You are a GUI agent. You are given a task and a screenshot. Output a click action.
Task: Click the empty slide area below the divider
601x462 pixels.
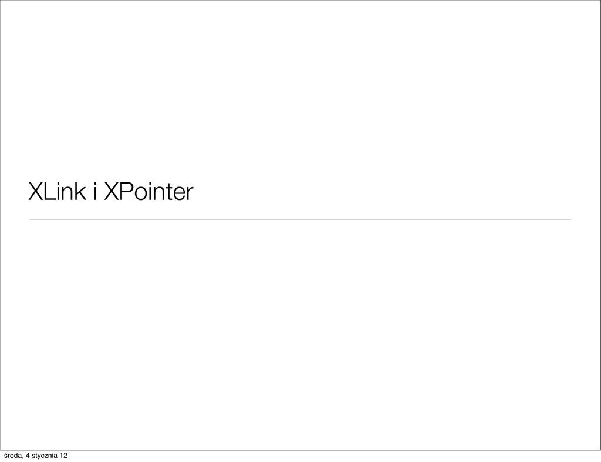[x=300, y=328]
